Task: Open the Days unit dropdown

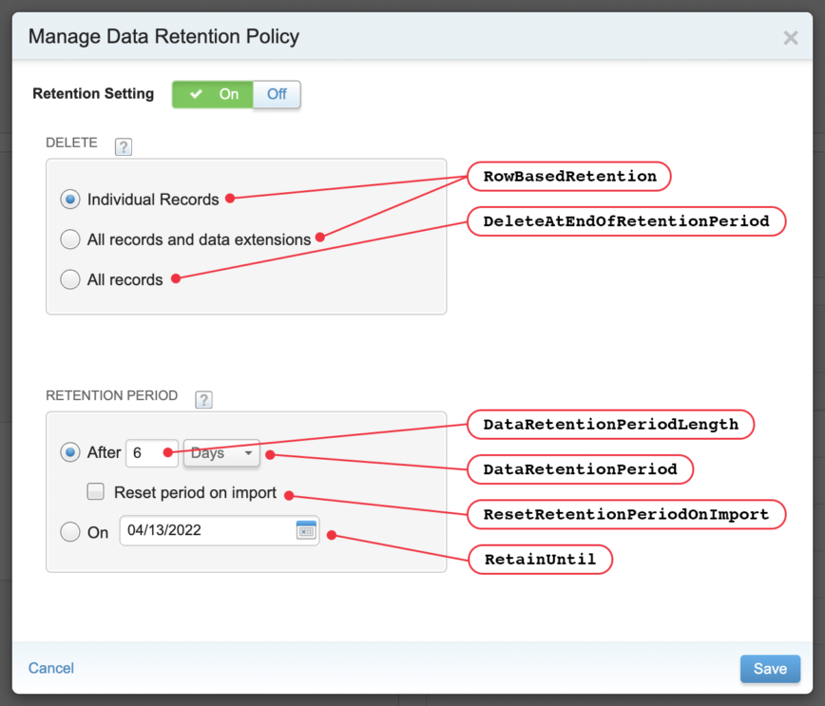Action: click(x=221, y=453)
